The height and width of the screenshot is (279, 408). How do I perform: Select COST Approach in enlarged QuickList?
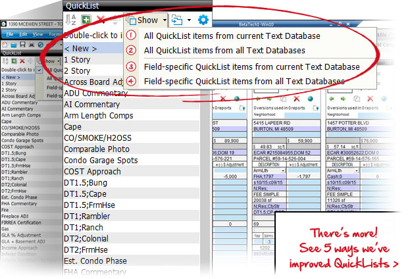pos(132,172)
